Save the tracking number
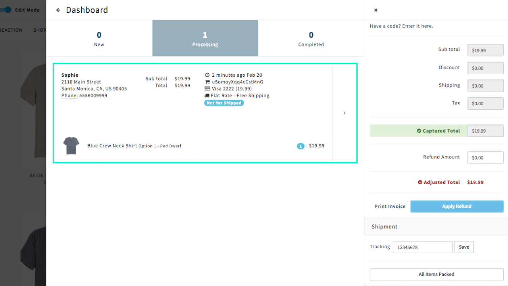 click(x=464, y=247)
